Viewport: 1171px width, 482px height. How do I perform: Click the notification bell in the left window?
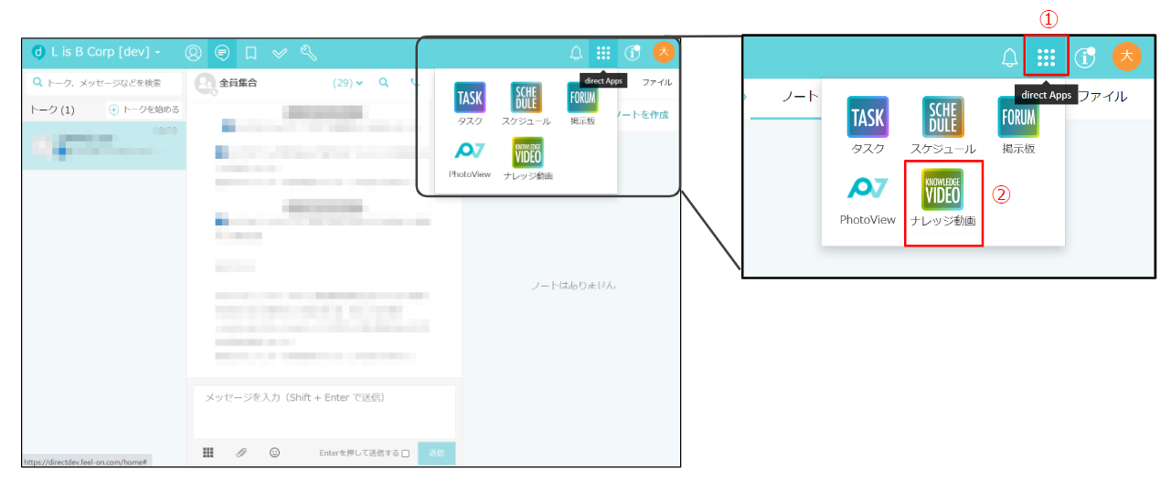click(576, 53)
